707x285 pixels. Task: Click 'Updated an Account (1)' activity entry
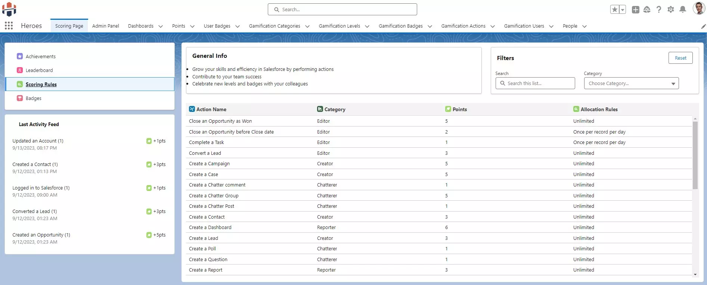(x=38, y=141)
